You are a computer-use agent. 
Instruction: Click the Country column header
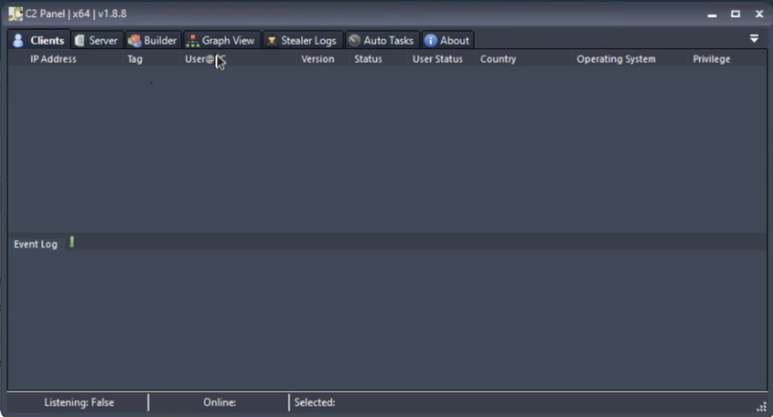click(498, 59)
